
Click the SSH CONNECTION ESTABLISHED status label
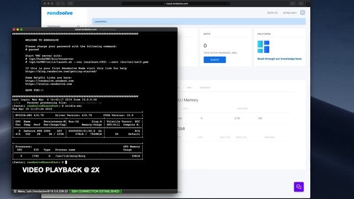[x=96, y=191]
